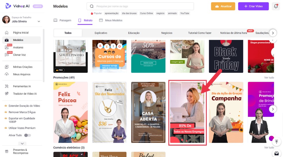
Task: Toggle the Ativar Tudo switch
Action: coord(28,135)
